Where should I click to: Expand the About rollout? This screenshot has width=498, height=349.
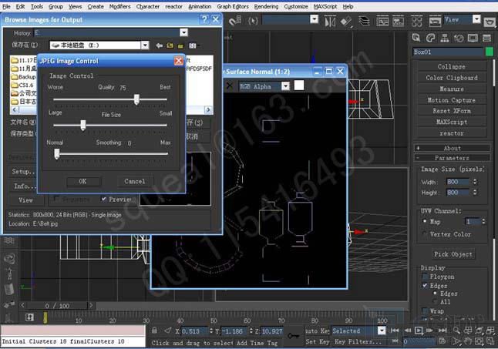[452, 148]
